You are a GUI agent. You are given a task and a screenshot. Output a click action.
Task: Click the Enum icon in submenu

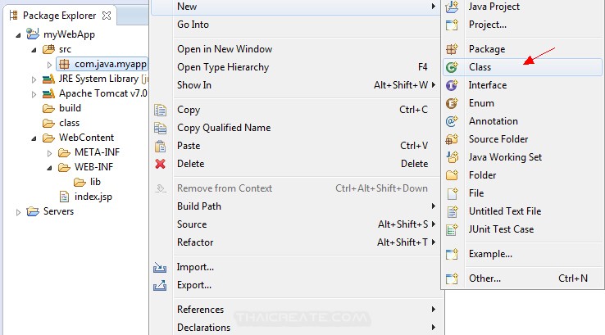click(452, 103)
